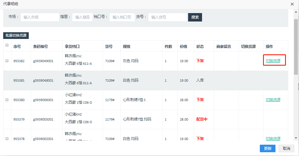Click the 下架 status in row 955382

200,61
